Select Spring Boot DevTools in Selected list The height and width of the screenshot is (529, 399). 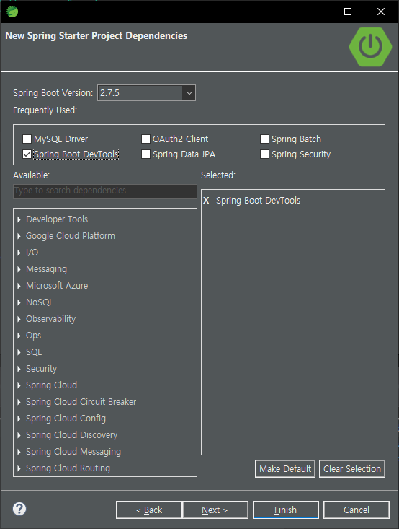pyautogui.click(x=258, y=201)
